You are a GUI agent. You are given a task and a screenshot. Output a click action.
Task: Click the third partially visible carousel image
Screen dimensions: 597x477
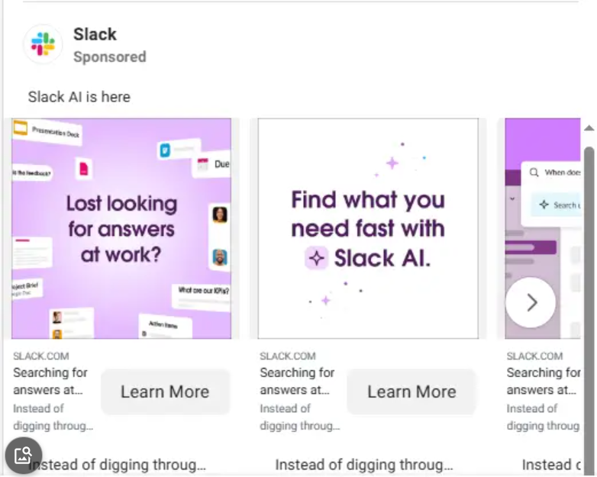pos(543,228)
